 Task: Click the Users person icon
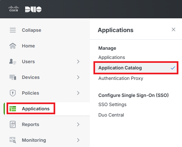click(x=13, y=62)
